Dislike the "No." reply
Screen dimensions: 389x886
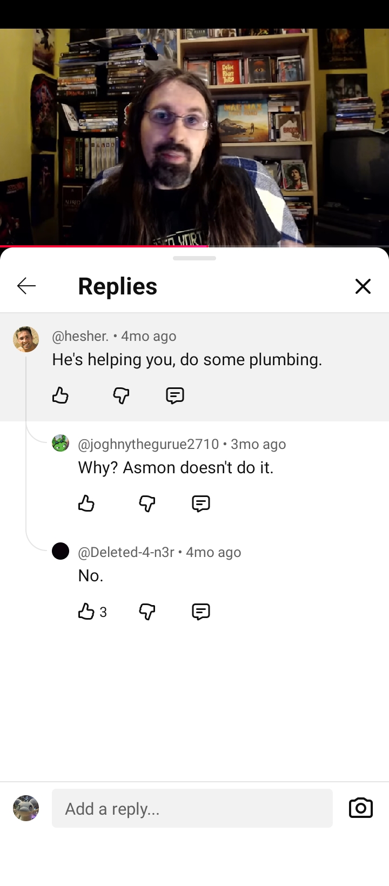tap(147, 612)
